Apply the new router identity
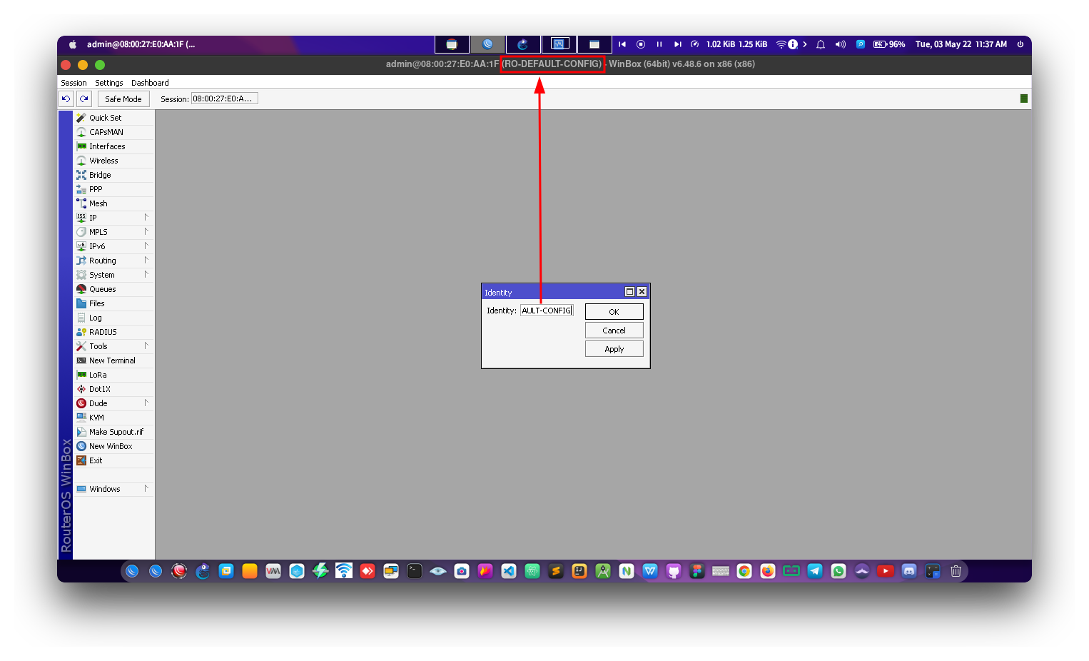The height and width of the screenshot is (661, 1089). (614, 348)
